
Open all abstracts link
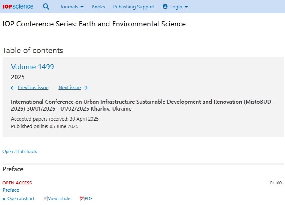20,151
